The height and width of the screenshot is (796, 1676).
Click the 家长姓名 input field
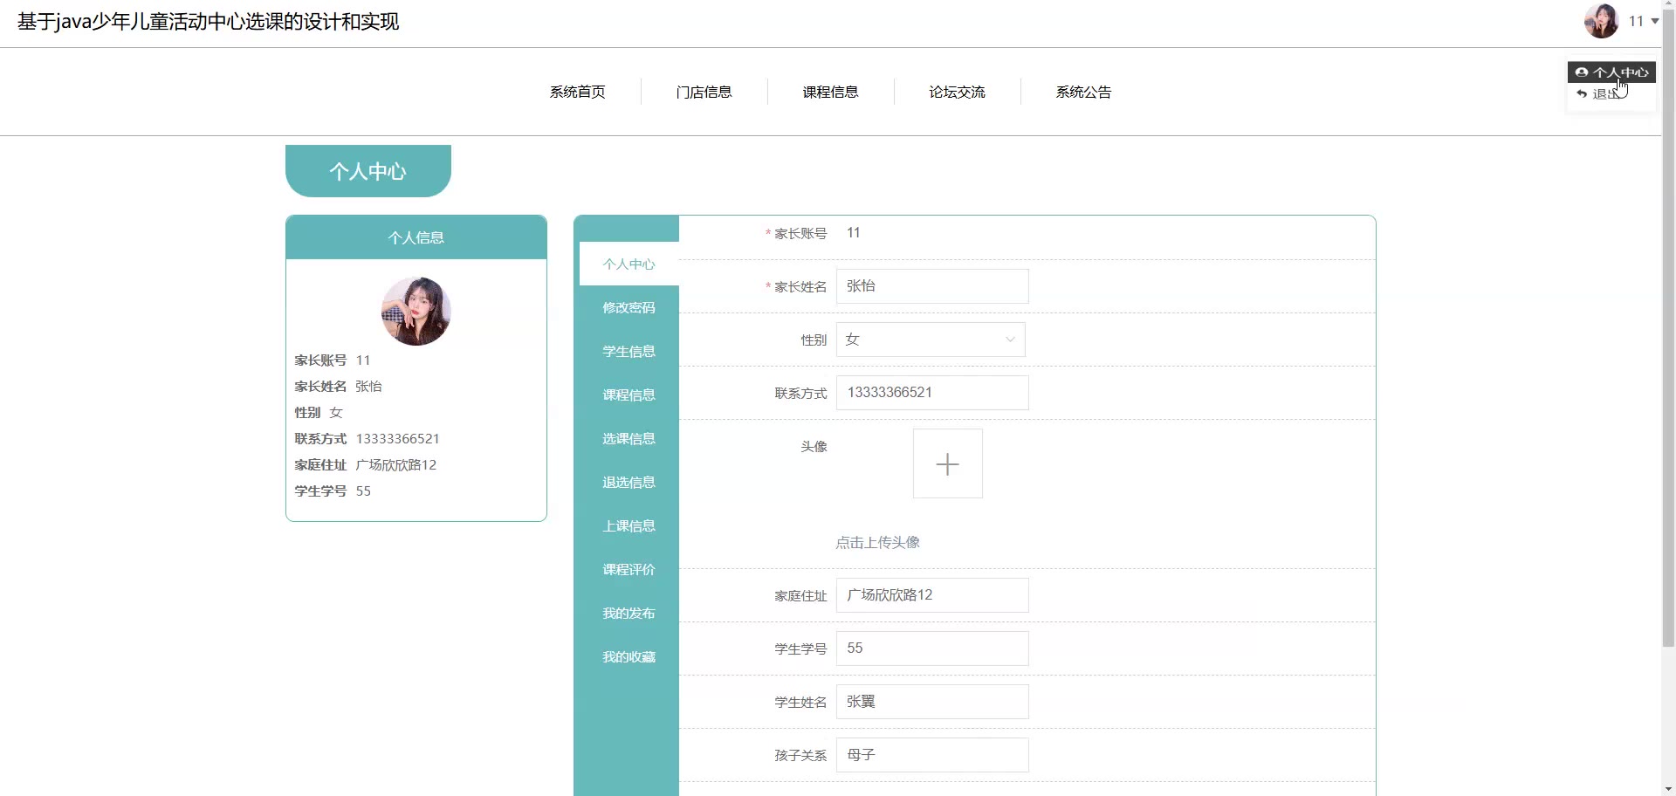click(932, 286)
